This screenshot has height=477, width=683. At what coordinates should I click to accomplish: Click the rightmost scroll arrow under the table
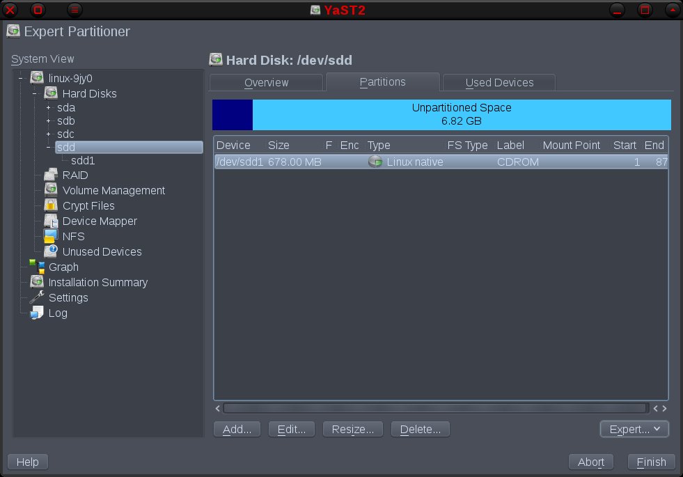664,408
